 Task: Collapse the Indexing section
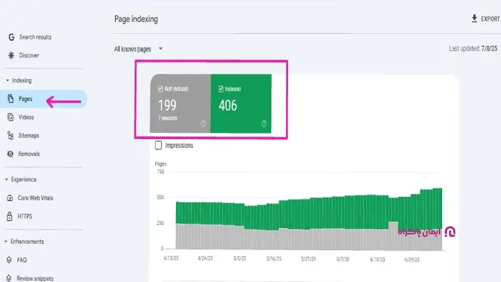8,81
